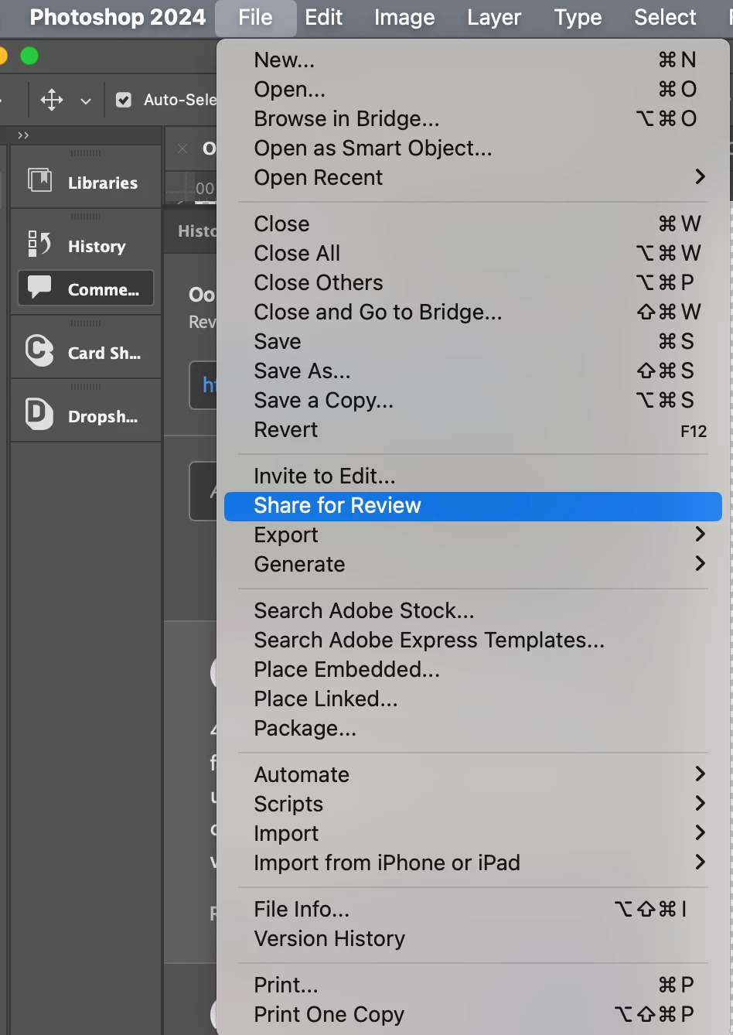Screen dimensions: 733x1035
Task: Open Version History
Action: [472, 938]
